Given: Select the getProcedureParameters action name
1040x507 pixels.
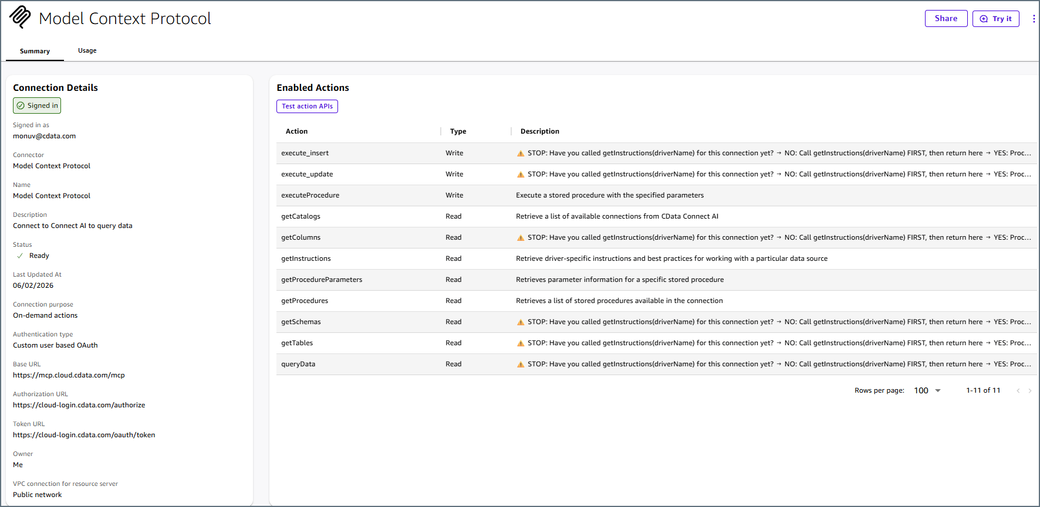Looking at the screenshot, I should click(x=322, y=280).
